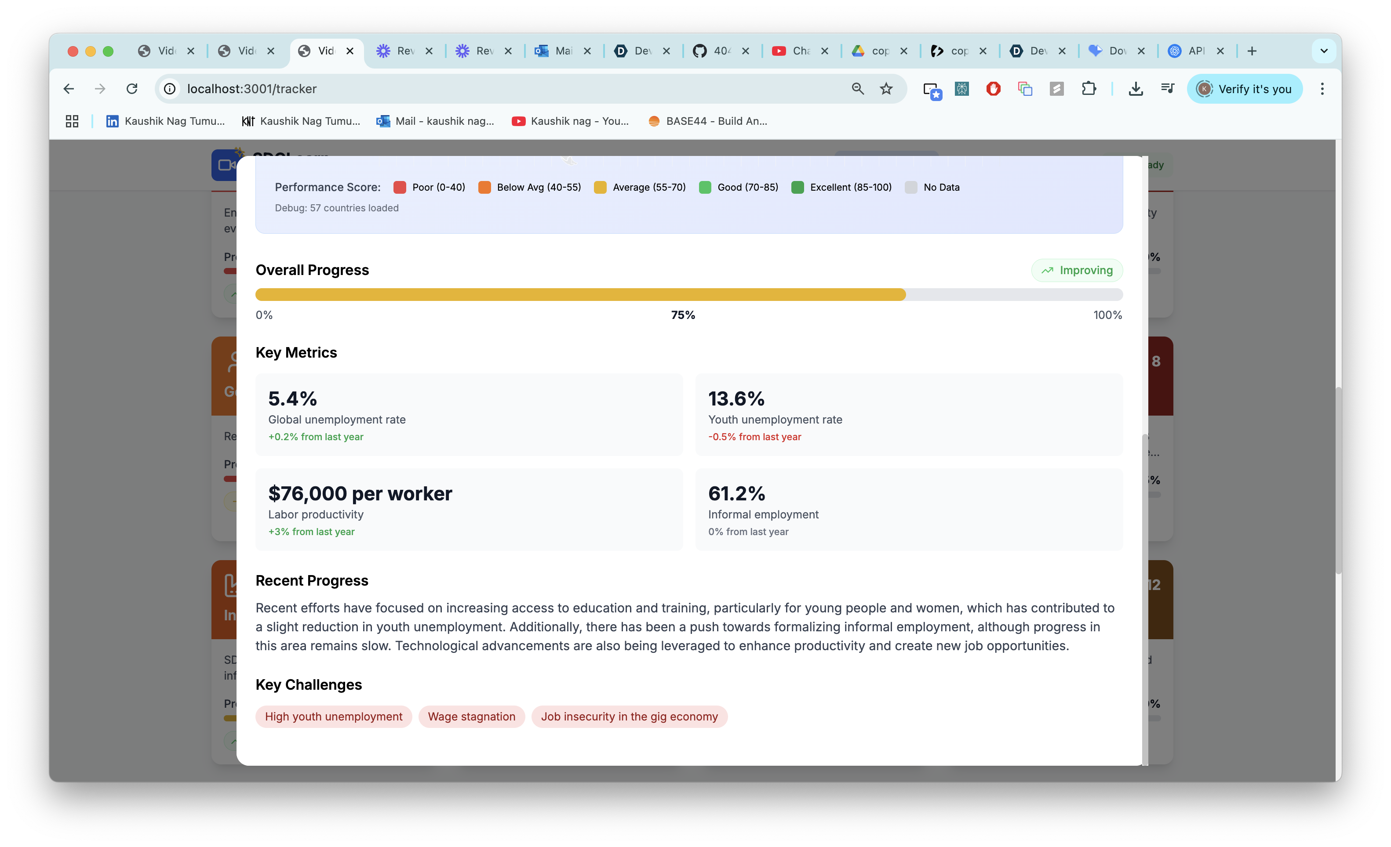Open the downloads tray icon
The width and height of the screenshot is (1391, 847).
(x=1136, y=89)
